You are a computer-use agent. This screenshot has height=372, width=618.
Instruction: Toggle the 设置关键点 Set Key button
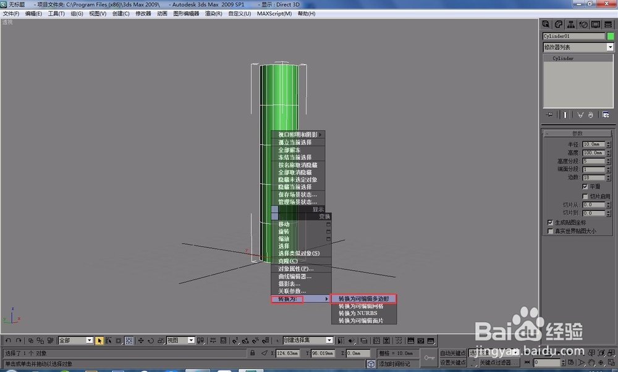pos(452,362)
